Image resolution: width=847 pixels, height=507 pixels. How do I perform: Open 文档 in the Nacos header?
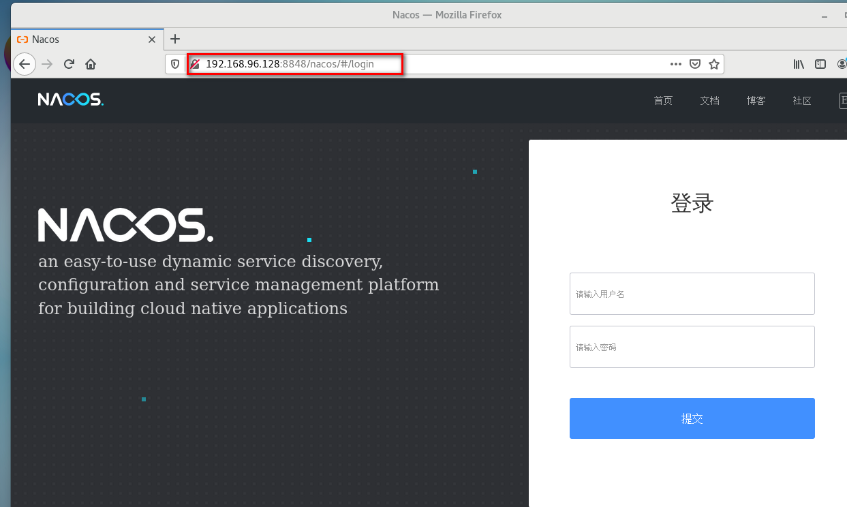709,100
